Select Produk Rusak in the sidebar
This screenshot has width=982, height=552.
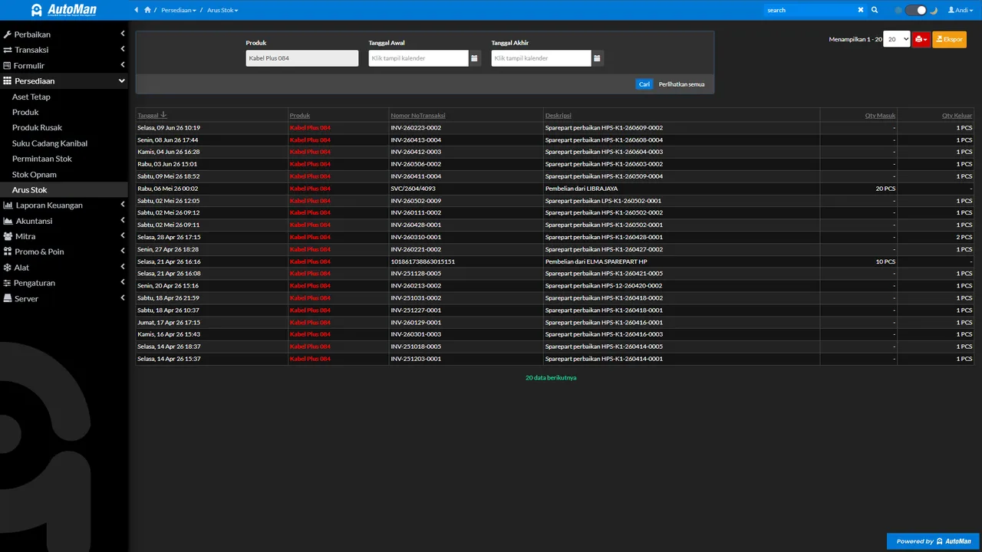pyautogui.click(x=37, y=128)
